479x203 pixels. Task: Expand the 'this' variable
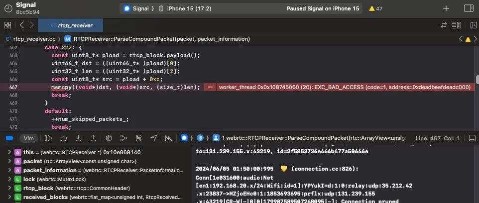point(9,152)
